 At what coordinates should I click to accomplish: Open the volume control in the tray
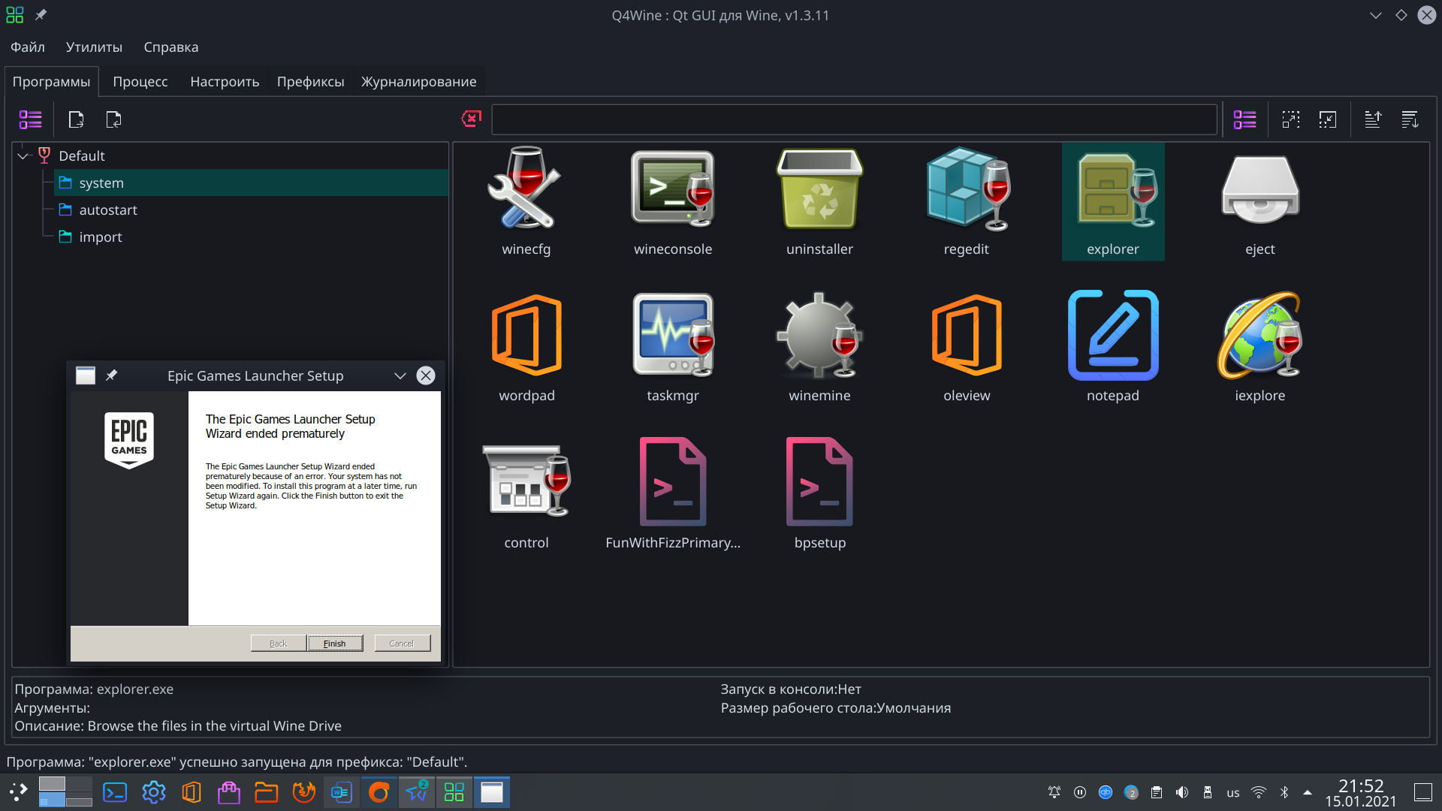tap(1182, 792)
